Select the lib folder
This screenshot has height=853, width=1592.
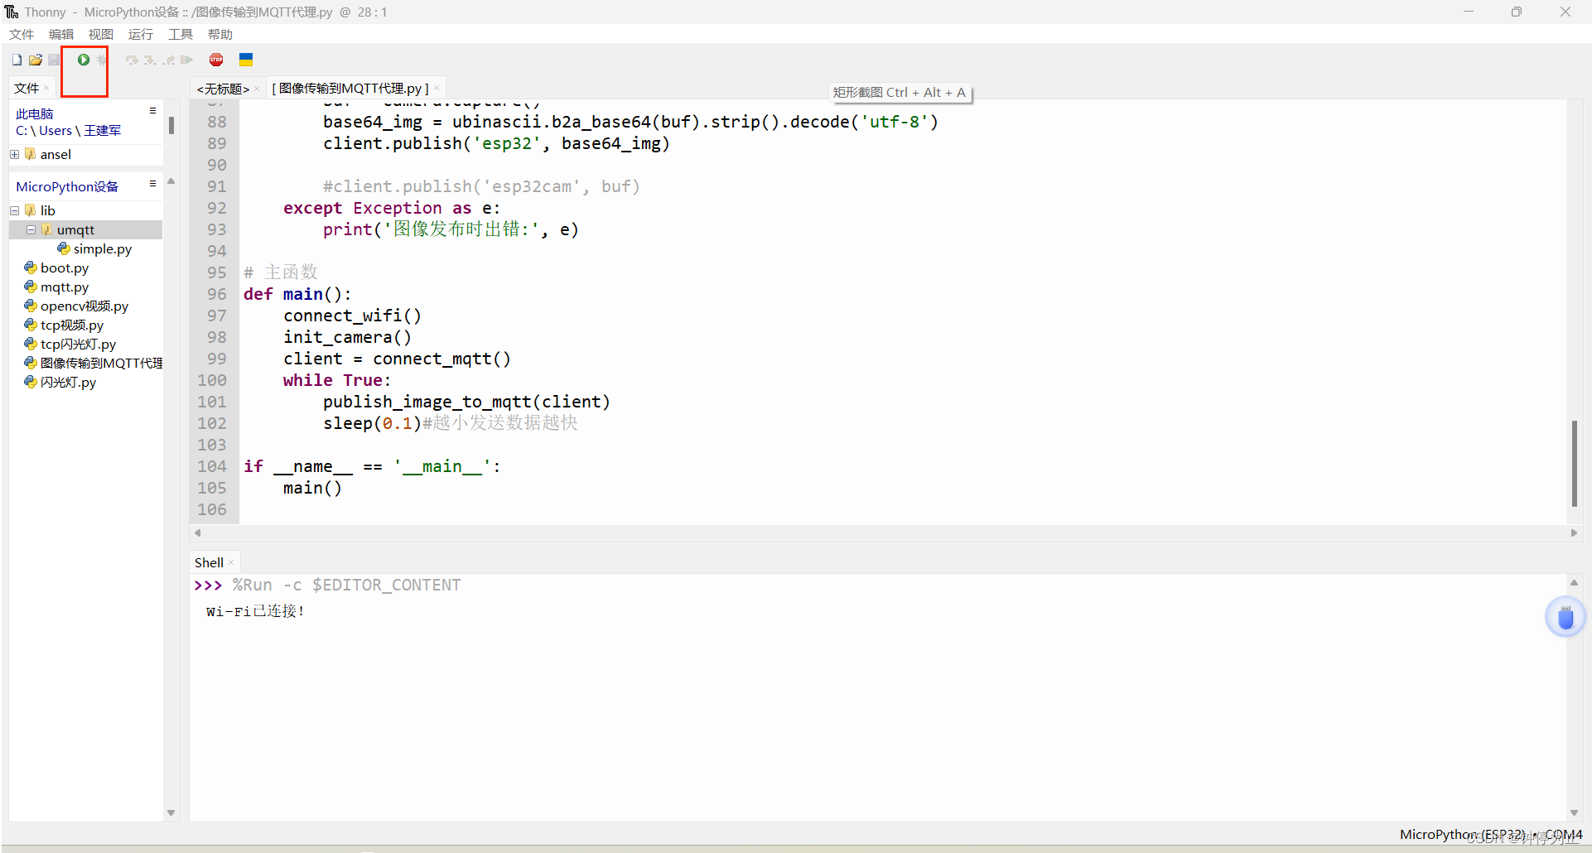pyautogui.click(x=48, y=210)
